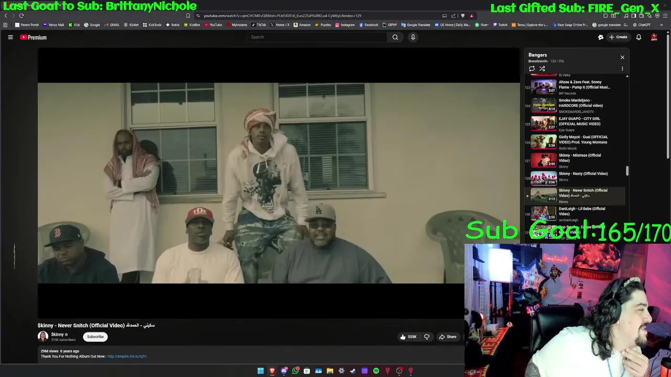Image resolution: width=671 pixels, height=377 pixels.
Task: Open Yahoo Mail bookmark
Action: pos(53,25)
